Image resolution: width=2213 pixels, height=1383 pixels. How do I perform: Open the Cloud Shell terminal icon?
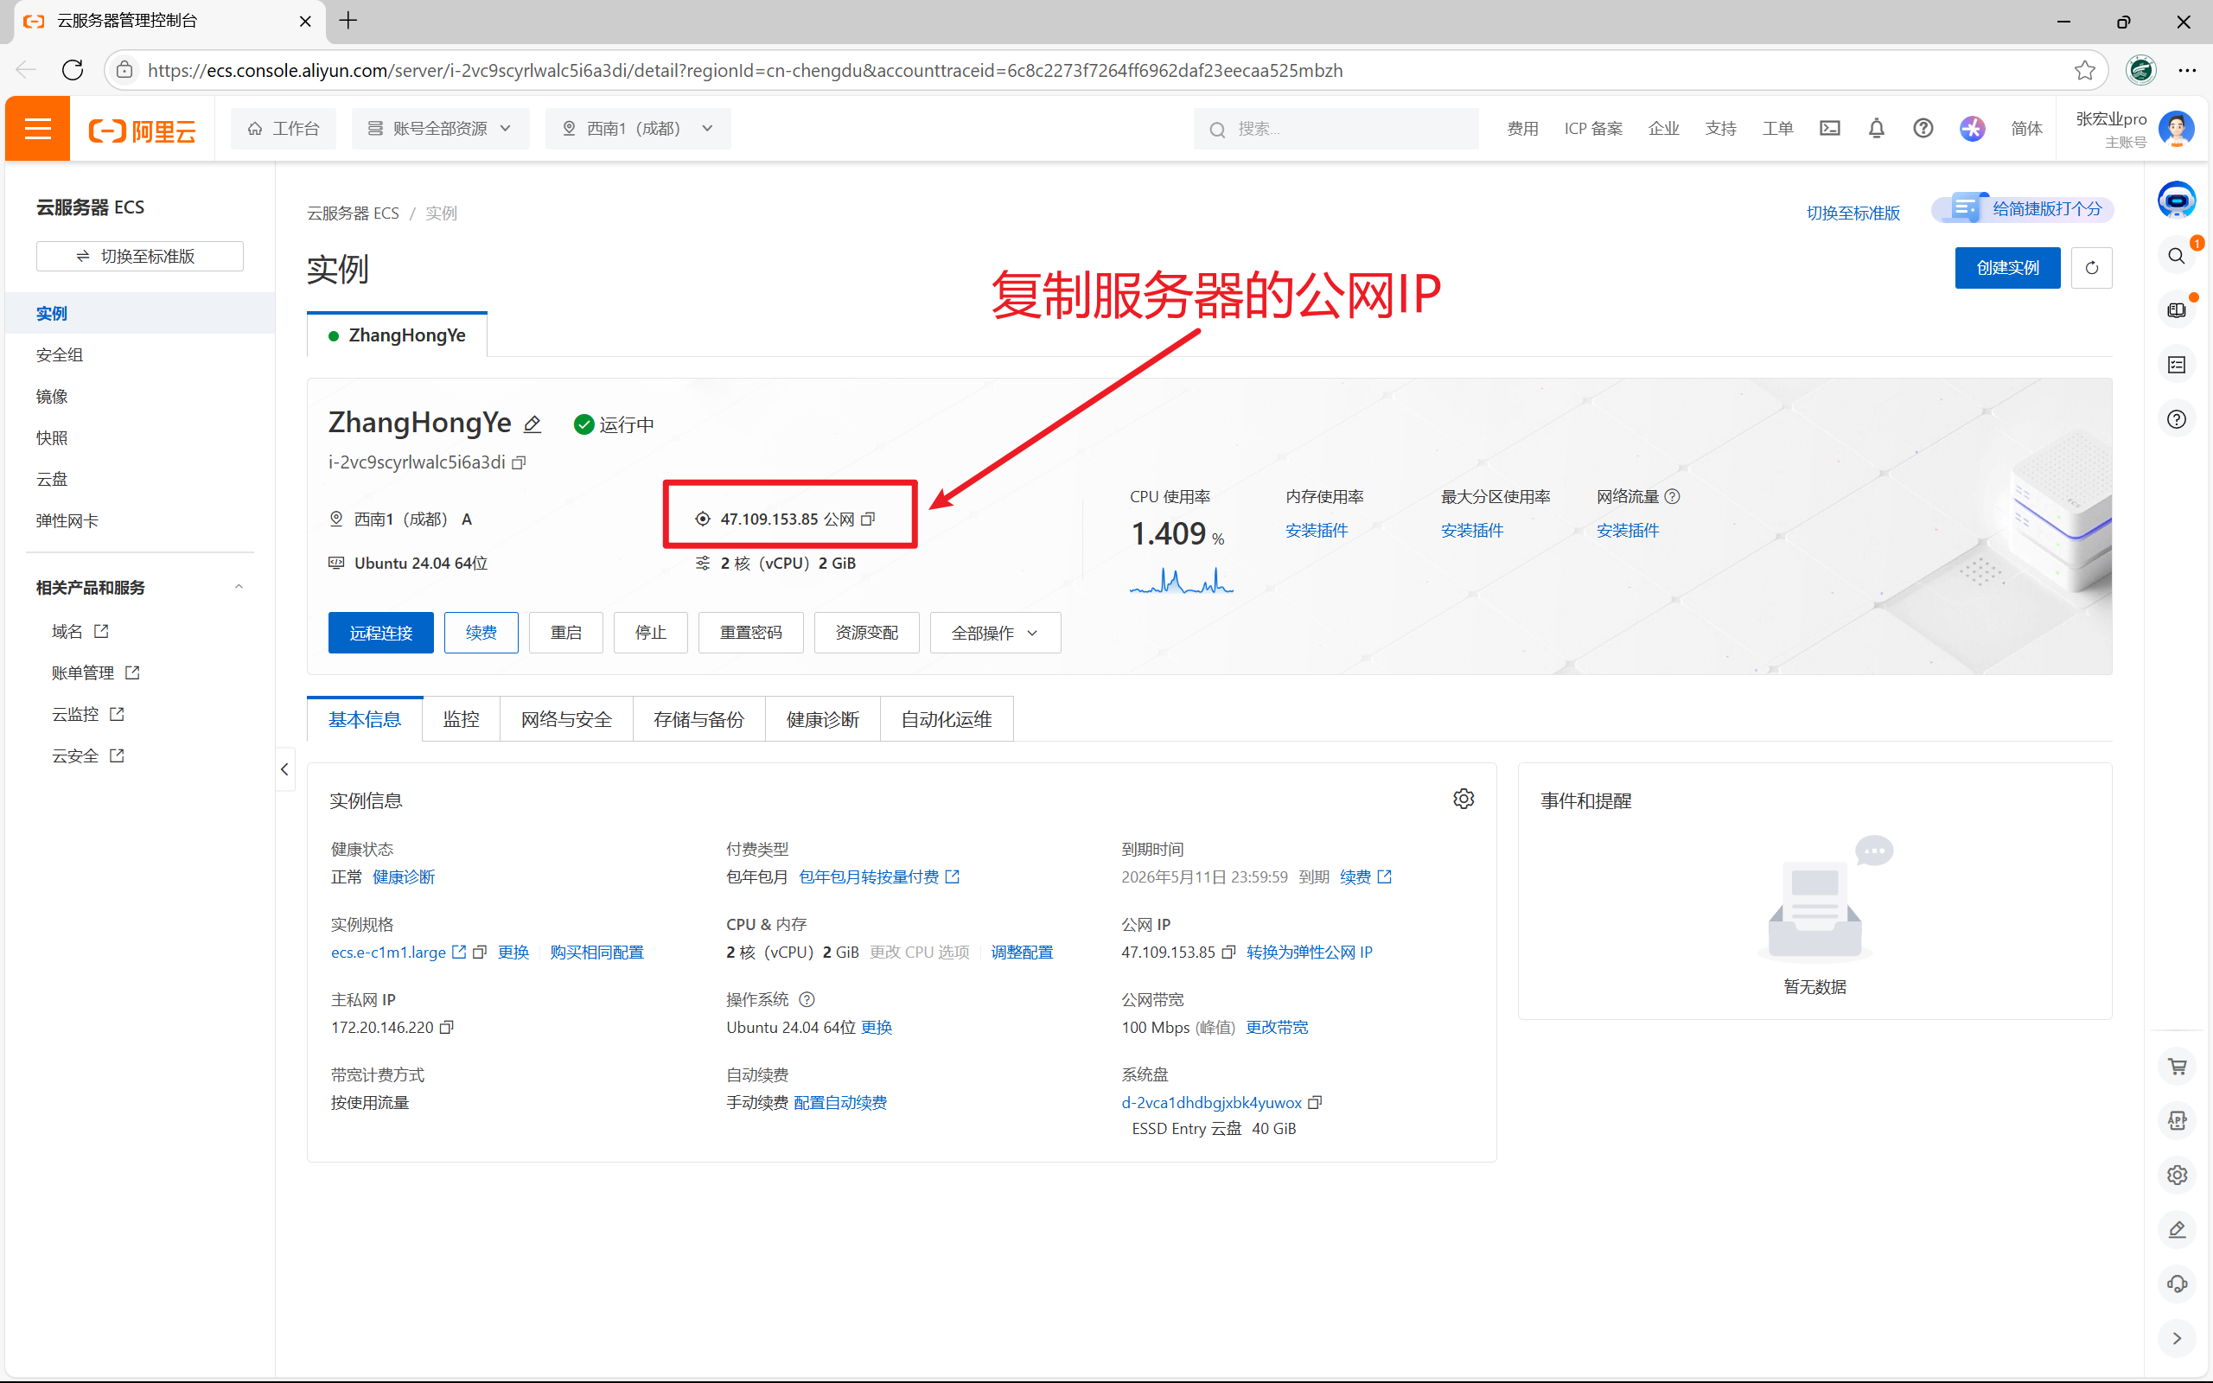(x=1829, y=129)
